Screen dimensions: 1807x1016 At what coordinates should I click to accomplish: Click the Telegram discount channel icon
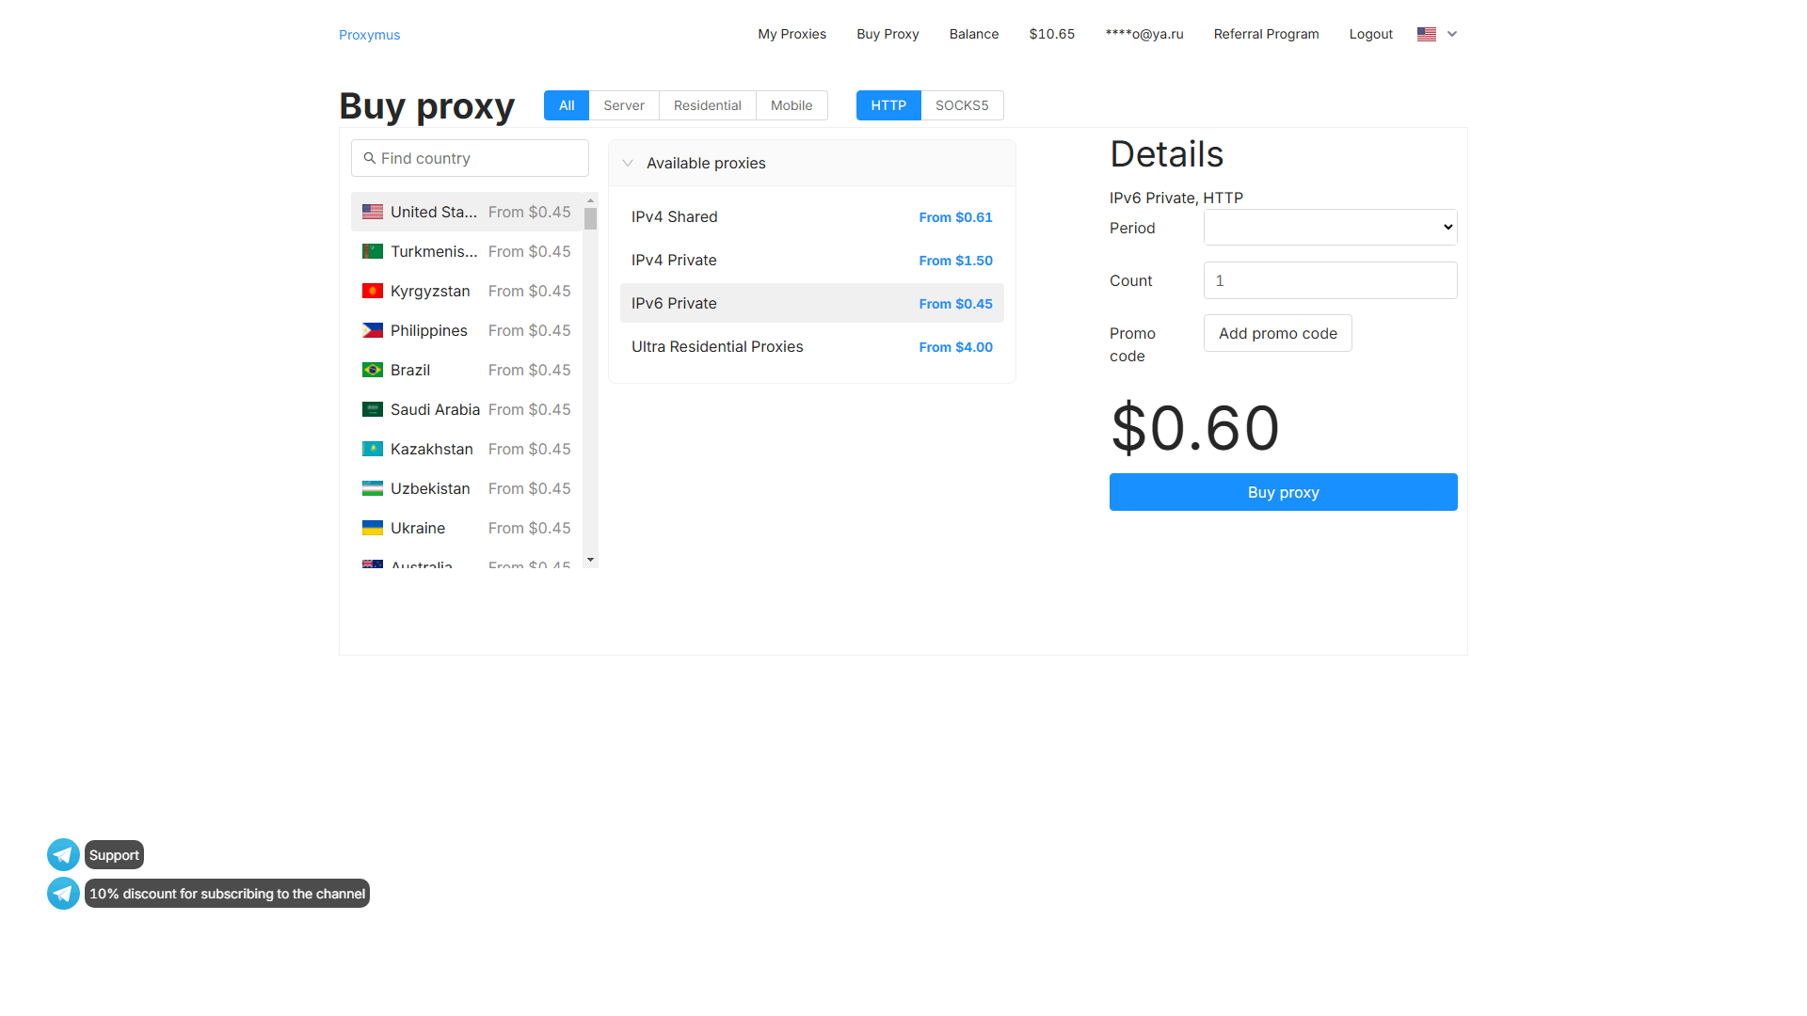(x=63, y=893)
